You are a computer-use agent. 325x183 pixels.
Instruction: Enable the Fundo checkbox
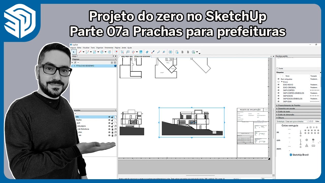[x=277, y=68]
